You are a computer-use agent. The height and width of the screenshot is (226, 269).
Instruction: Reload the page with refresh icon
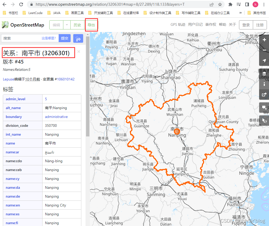tap(21, 4)
